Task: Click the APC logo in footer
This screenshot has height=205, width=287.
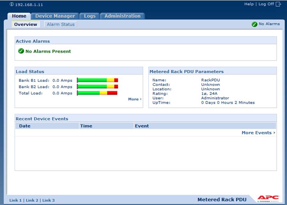Action: [x=268, y=199]
